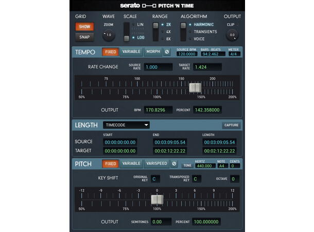Click the target LENGTH timecode field

pos(219,151)
